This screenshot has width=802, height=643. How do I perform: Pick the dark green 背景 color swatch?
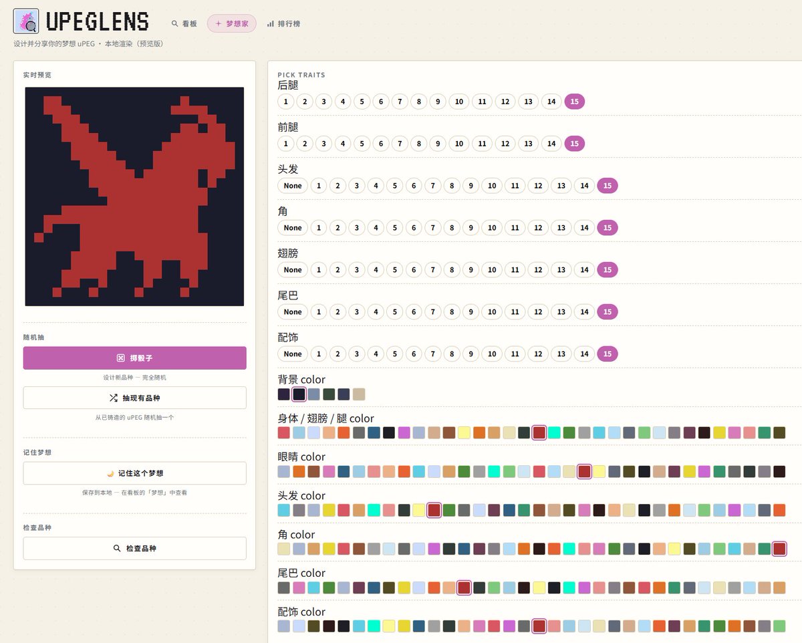[329, 394]
